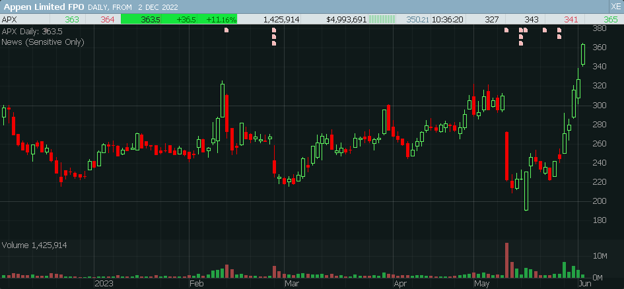Click the Volume 1,425,914 panel label
Image resolution: width=624 pixels, height=289 pixels.
point(34,245)
